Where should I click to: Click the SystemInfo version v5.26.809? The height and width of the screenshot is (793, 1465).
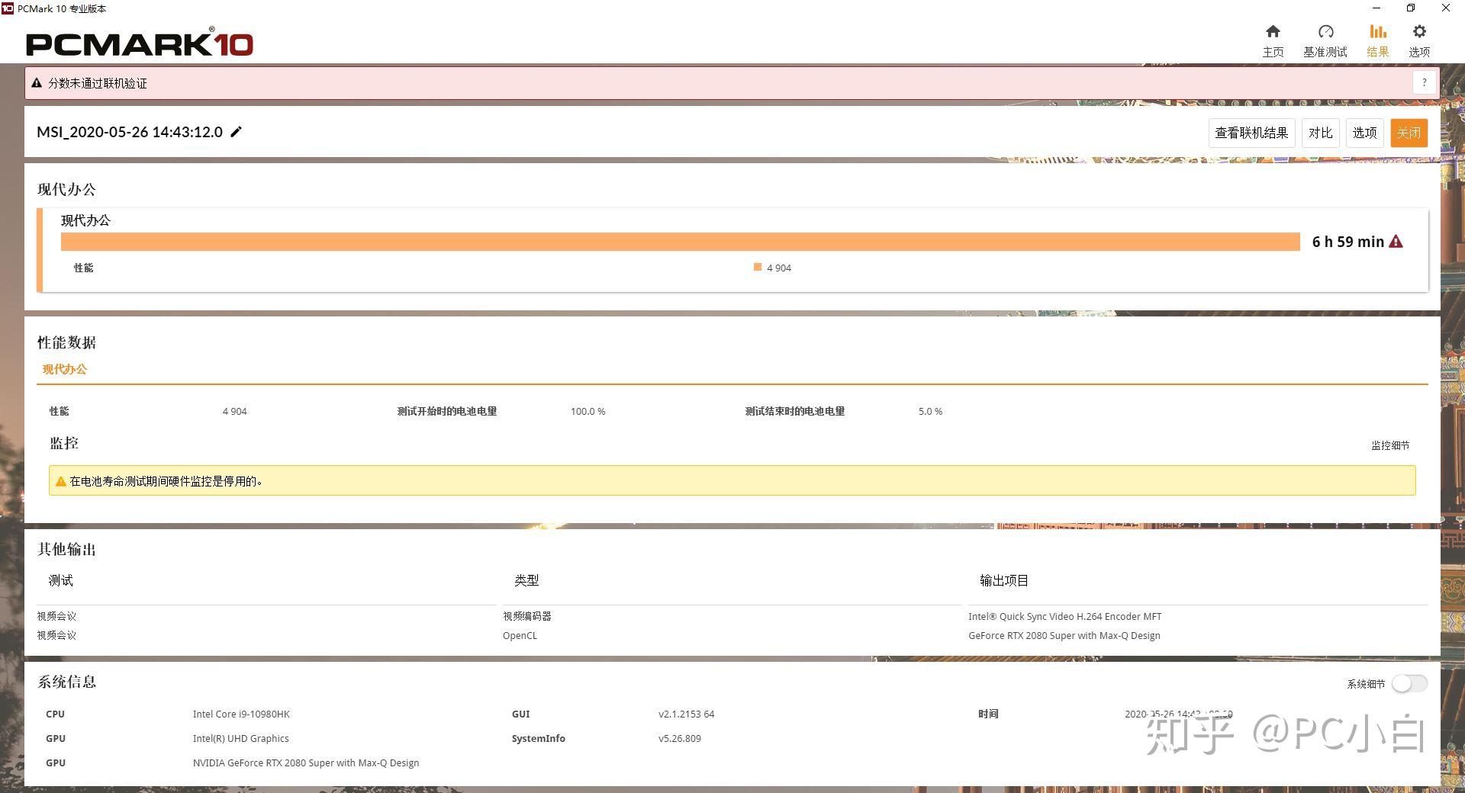(x=680, y=739)
